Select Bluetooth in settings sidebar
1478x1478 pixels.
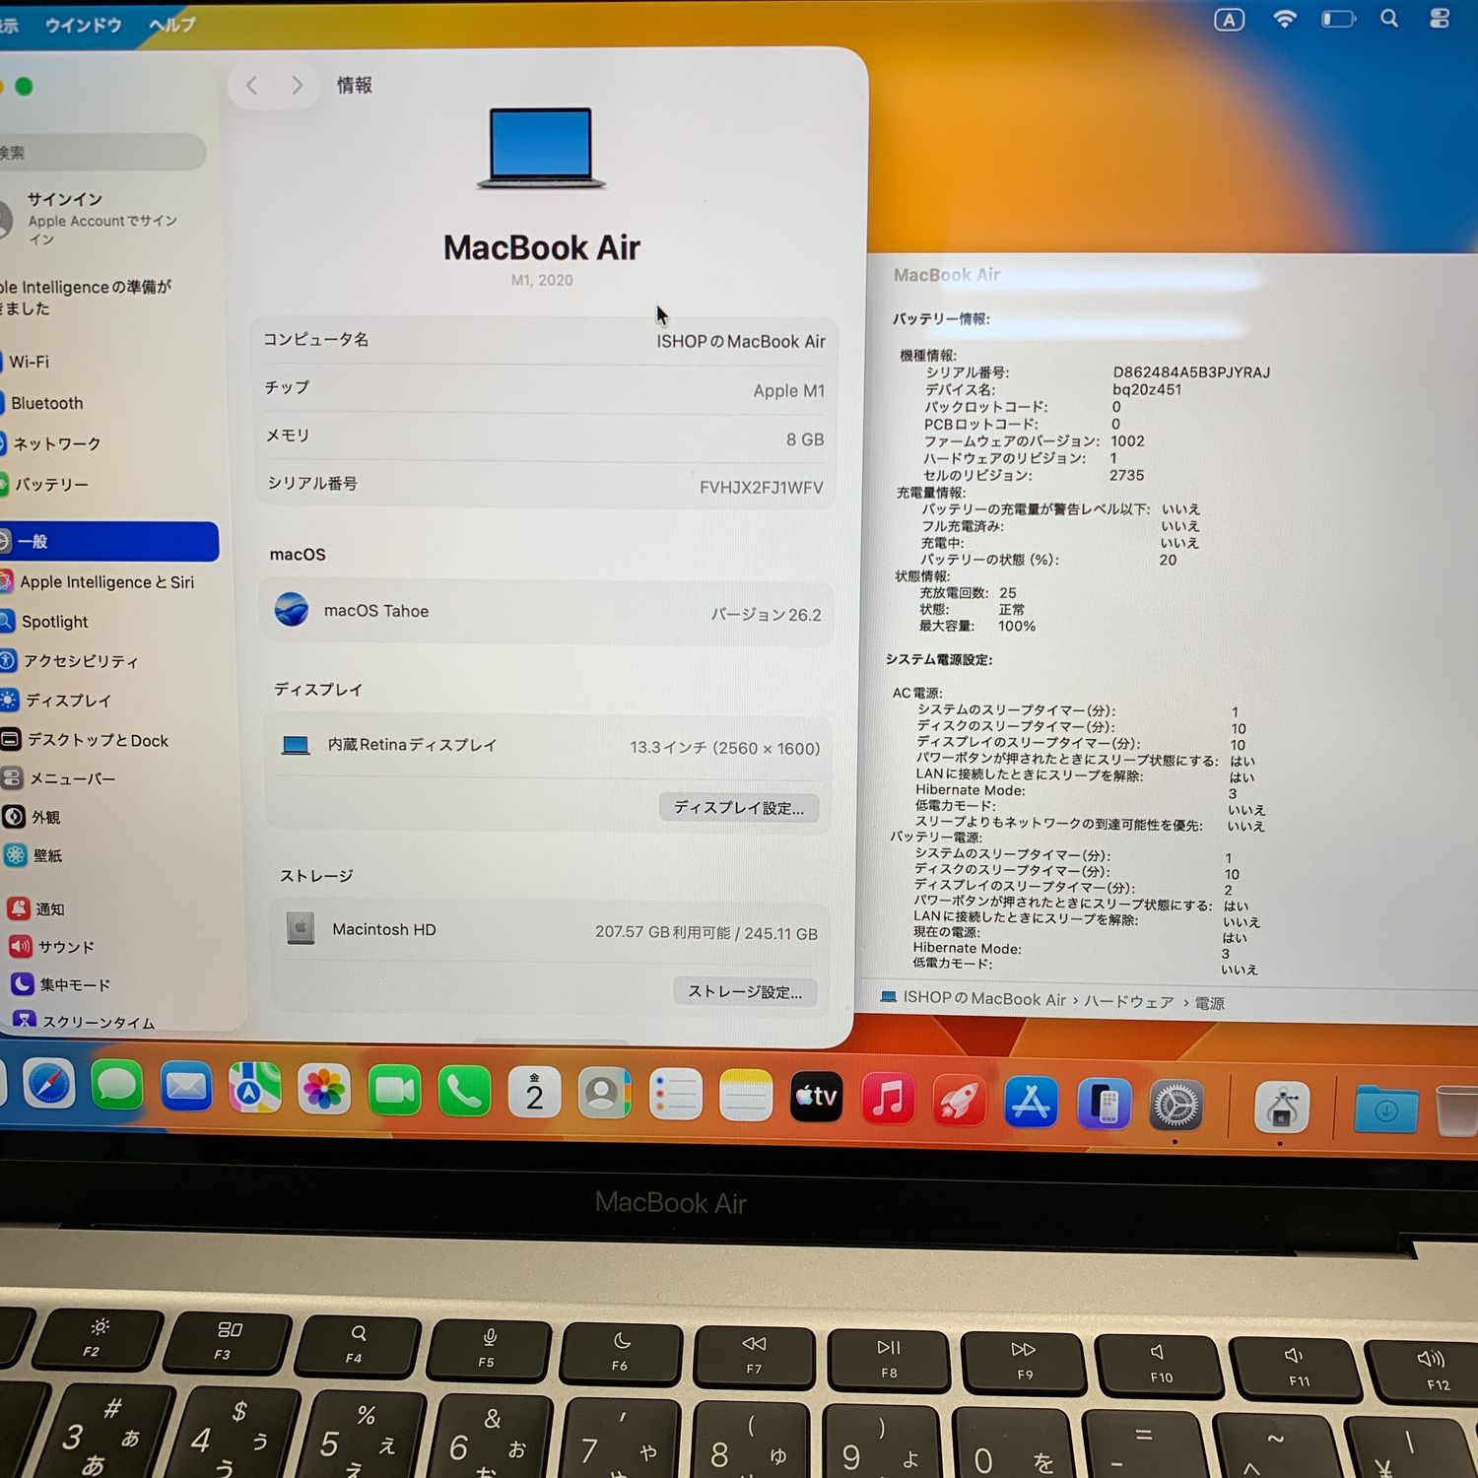tap(47, 403)
